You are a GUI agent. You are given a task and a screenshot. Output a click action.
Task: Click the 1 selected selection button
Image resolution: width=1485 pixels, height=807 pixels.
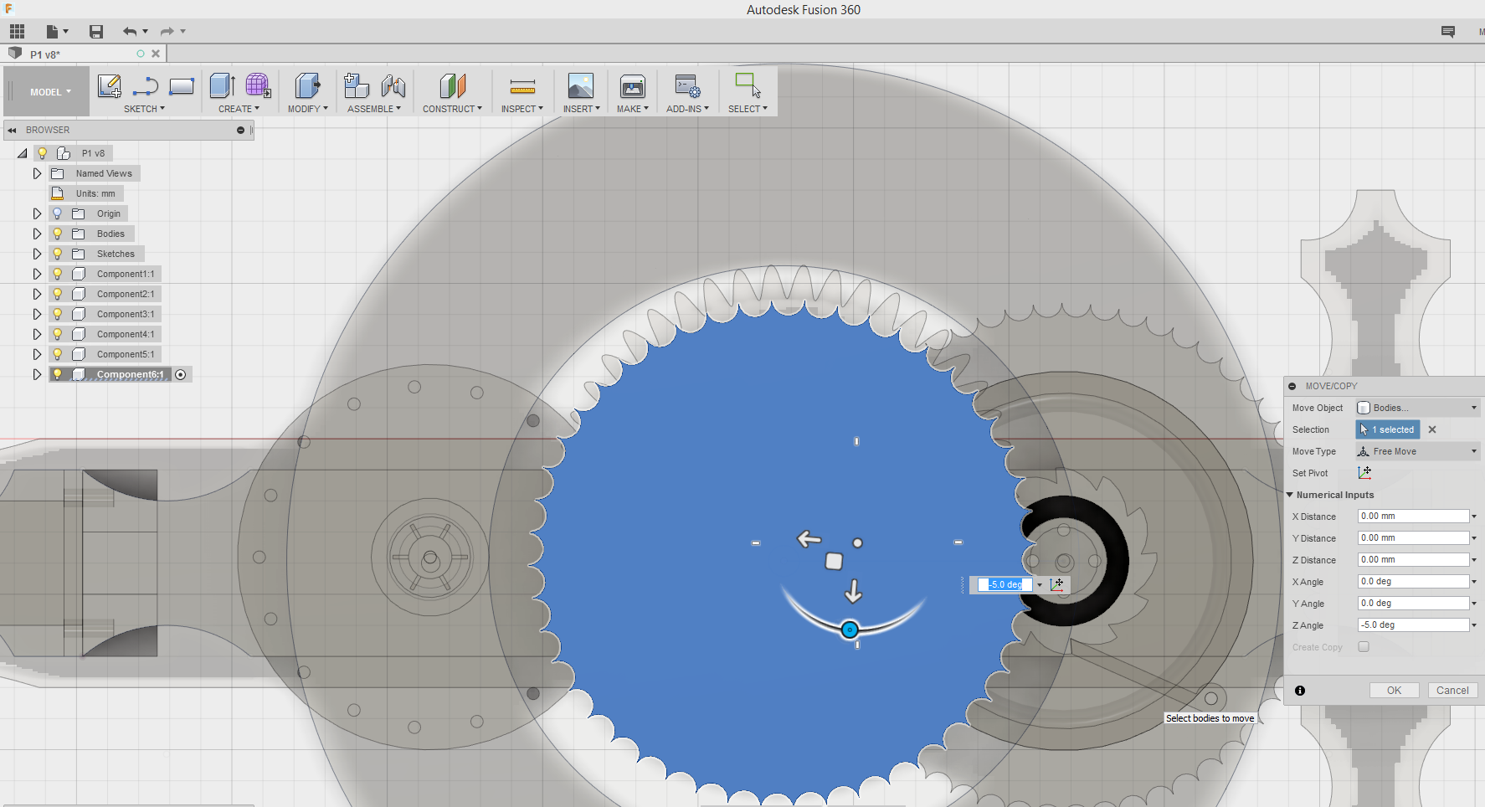click(1388, 429)
